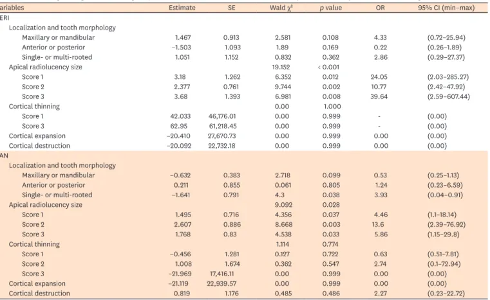
Task: Click the interval "(1.15–29.8)"
Action: [444, 234]
